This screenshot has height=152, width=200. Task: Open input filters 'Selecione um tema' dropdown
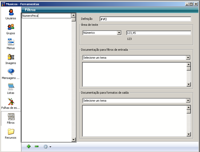(x=188, y=58)
